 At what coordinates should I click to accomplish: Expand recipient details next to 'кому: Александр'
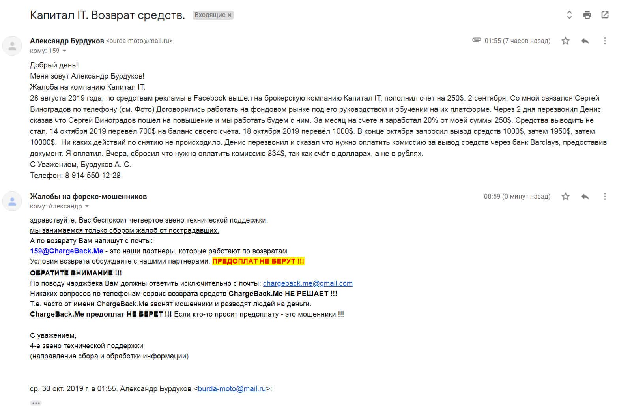click(87, 206)
